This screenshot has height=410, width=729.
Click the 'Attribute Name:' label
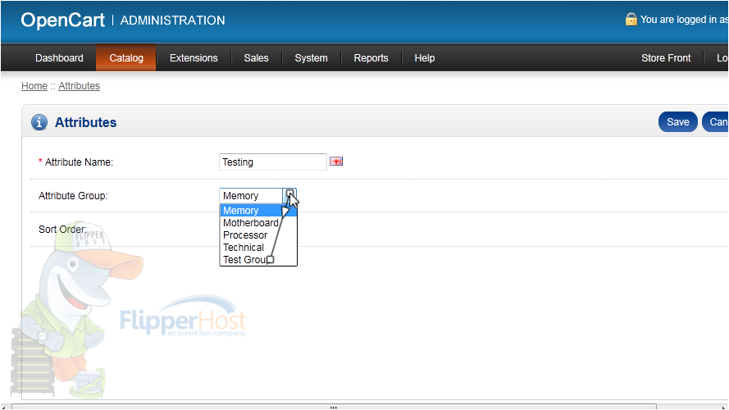tap(79, 162)
